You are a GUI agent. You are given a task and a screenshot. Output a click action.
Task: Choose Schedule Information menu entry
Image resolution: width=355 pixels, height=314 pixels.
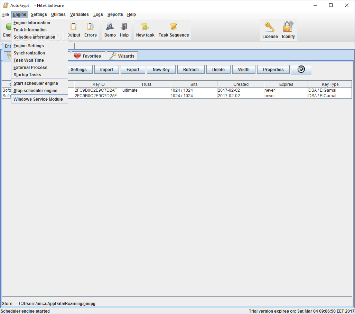pyautogui.click(x=39, y=37)
